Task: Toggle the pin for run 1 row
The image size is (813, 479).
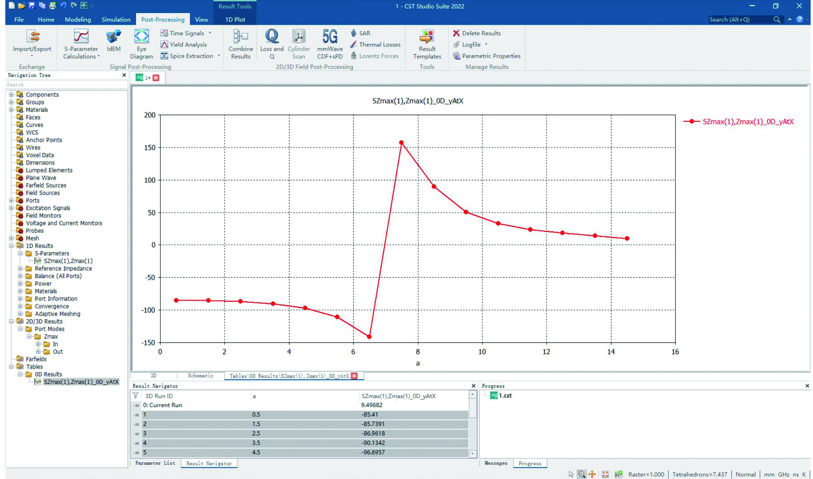Action: coord(137,415)
